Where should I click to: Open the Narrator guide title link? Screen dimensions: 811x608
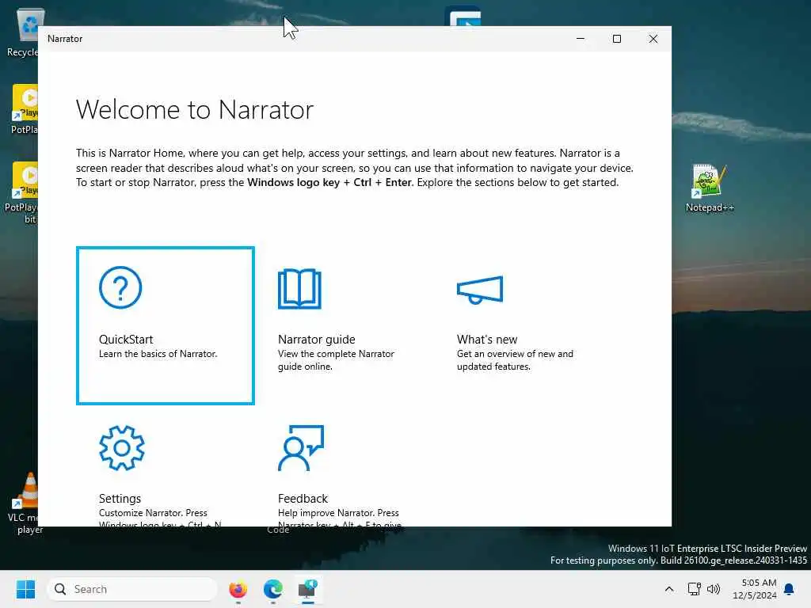(317, 339)
